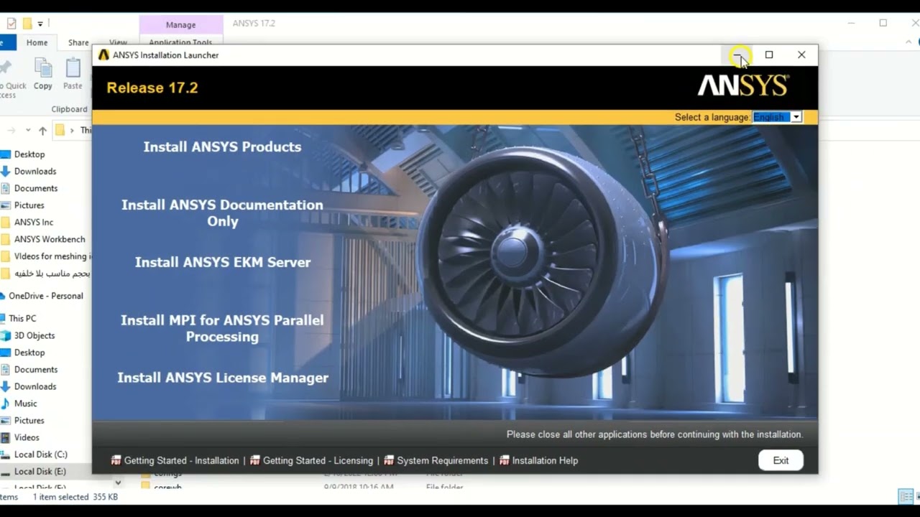
Task: Maximize the ANSYS Installation Launcher window
Action: (x=769, y=55)
